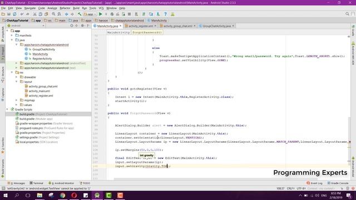Click the Cut scissors icon
The width and height of the screenshot is (356, 200).
pos(34,14)
